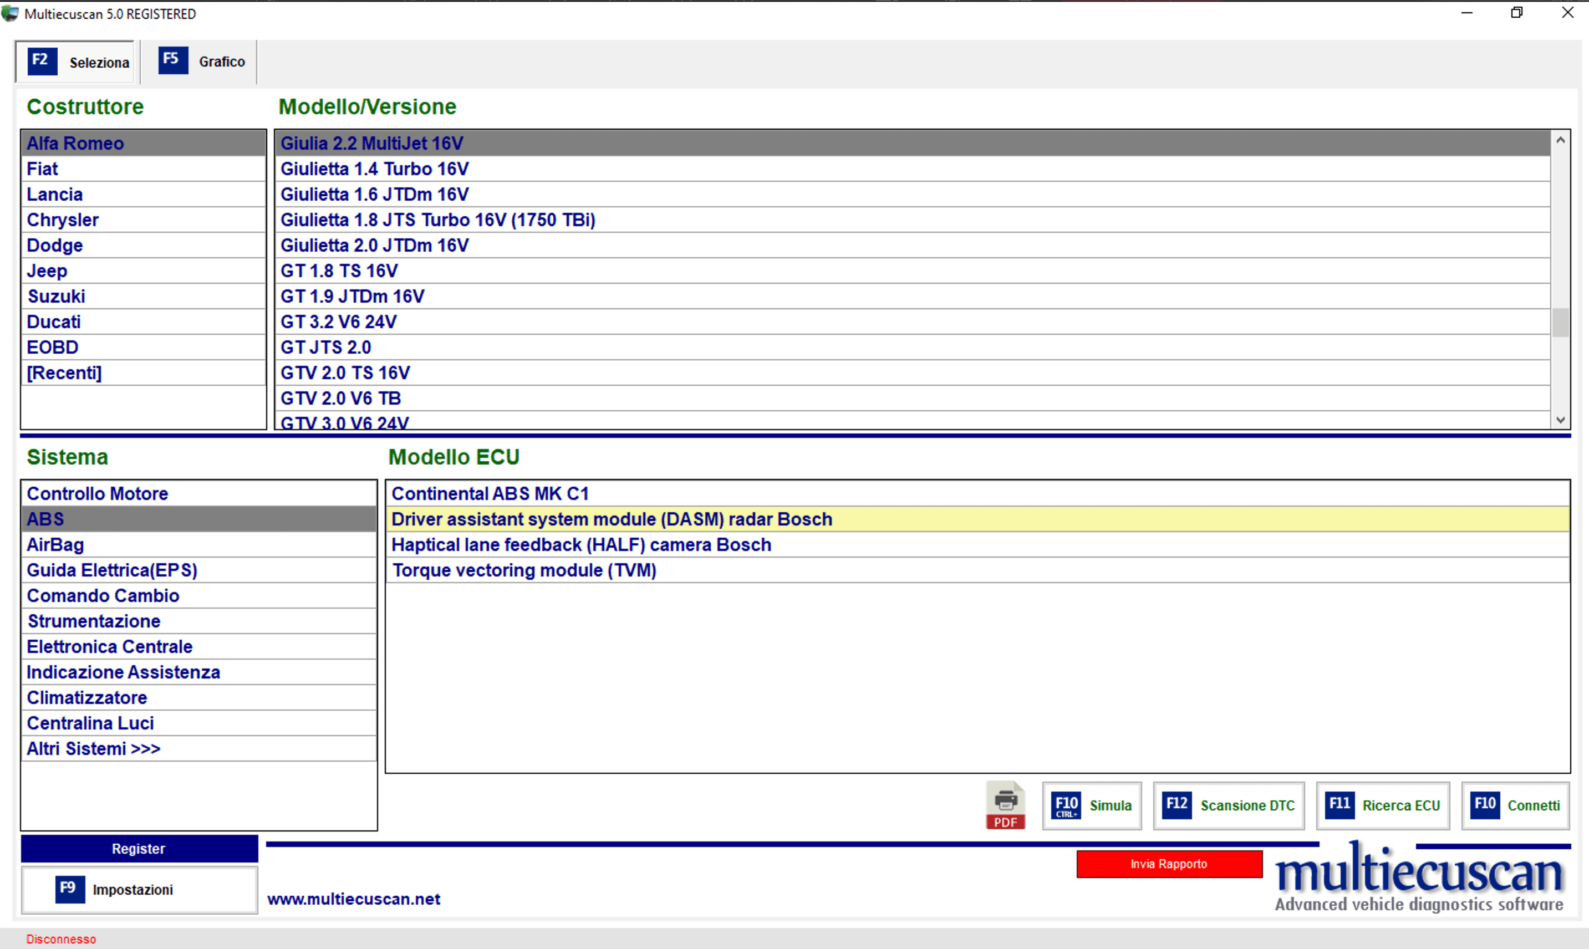Viewport: 1589px width, 949px height.
Task: Click the F10 Connetti icon
Action: point(1485,804)
